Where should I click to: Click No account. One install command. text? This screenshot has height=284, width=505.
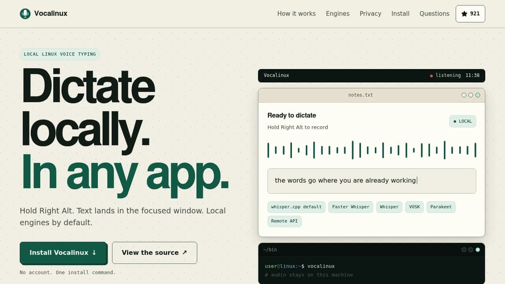68,272
